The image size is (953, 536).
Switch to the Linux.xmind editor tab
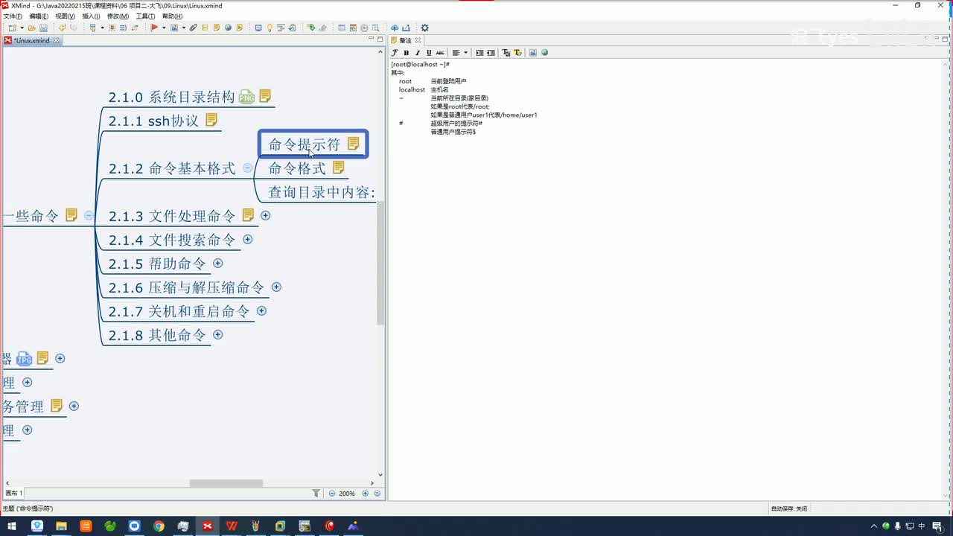point(31,40)
